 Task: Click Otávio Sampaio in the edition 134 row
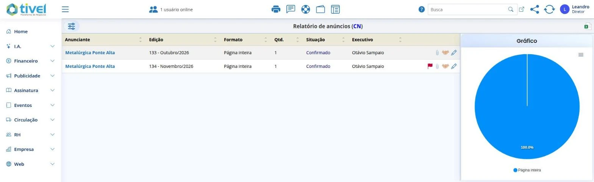(368, 66)
